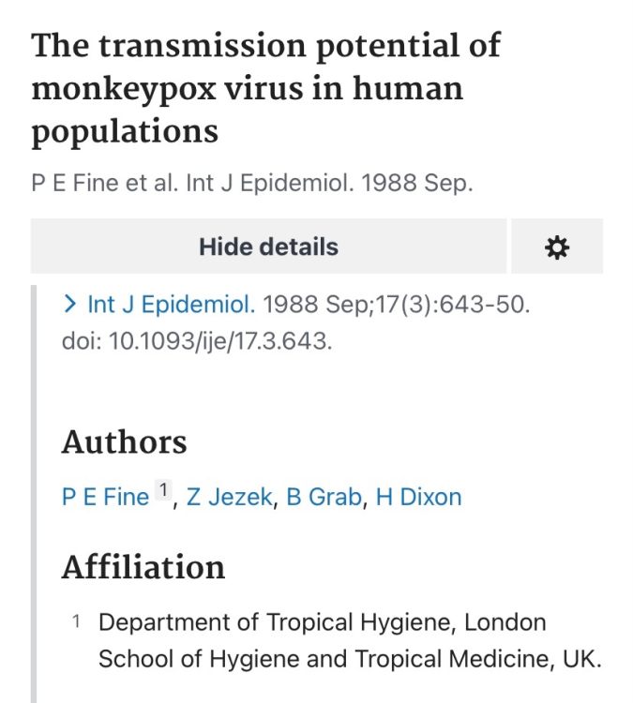633x703 pixels.
Task: Click 'School of Hygiene and Tropical Medicine, UK' line
Action: (349, 659)
